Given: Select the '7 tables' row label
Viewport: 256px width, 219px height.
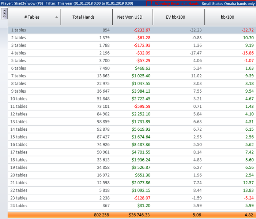Looking at the screenshot, I should (18, 76).
